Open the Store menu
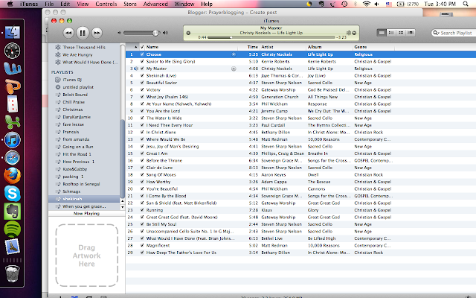 coord(130,4)
